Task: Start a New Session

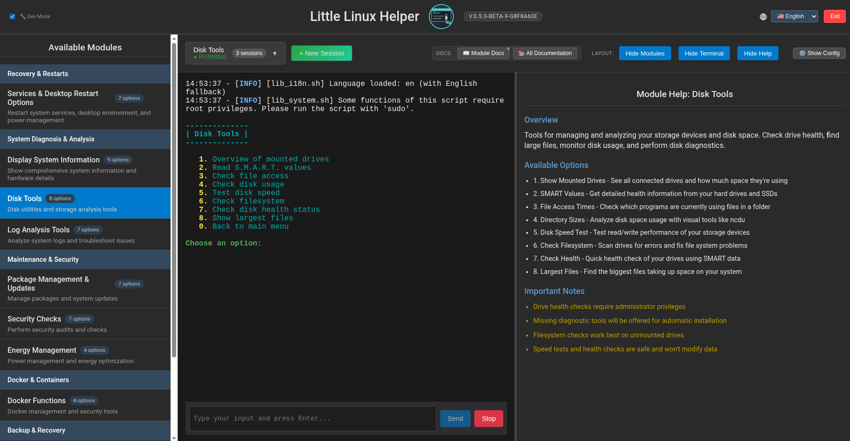Action: pos(321,53)
